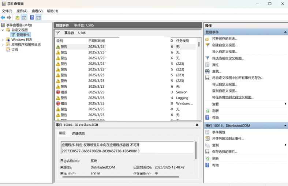Toggle the console tree toolbar icon
The width and height of the screenshot is (288, 186).
coord(24,18)
